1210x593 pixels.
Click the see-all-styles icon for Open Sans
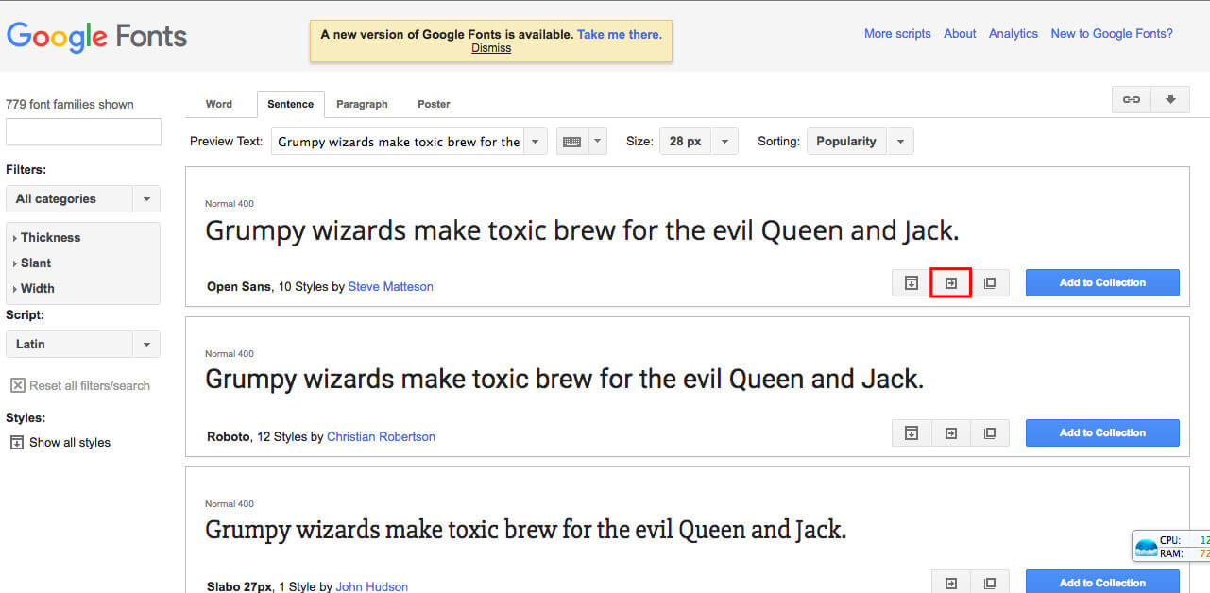pyautogui.click(x=912, y=283)
